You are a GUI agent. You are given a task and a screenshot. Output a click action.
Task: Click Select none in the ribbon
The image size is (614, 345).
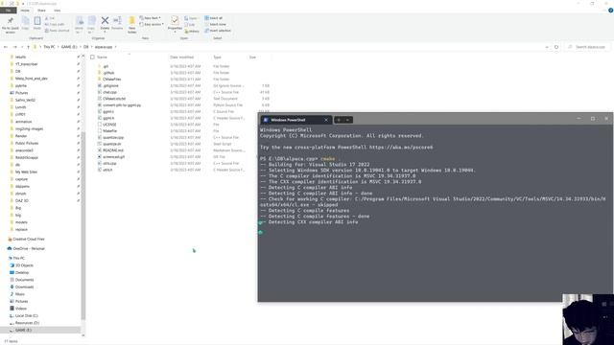215,24
